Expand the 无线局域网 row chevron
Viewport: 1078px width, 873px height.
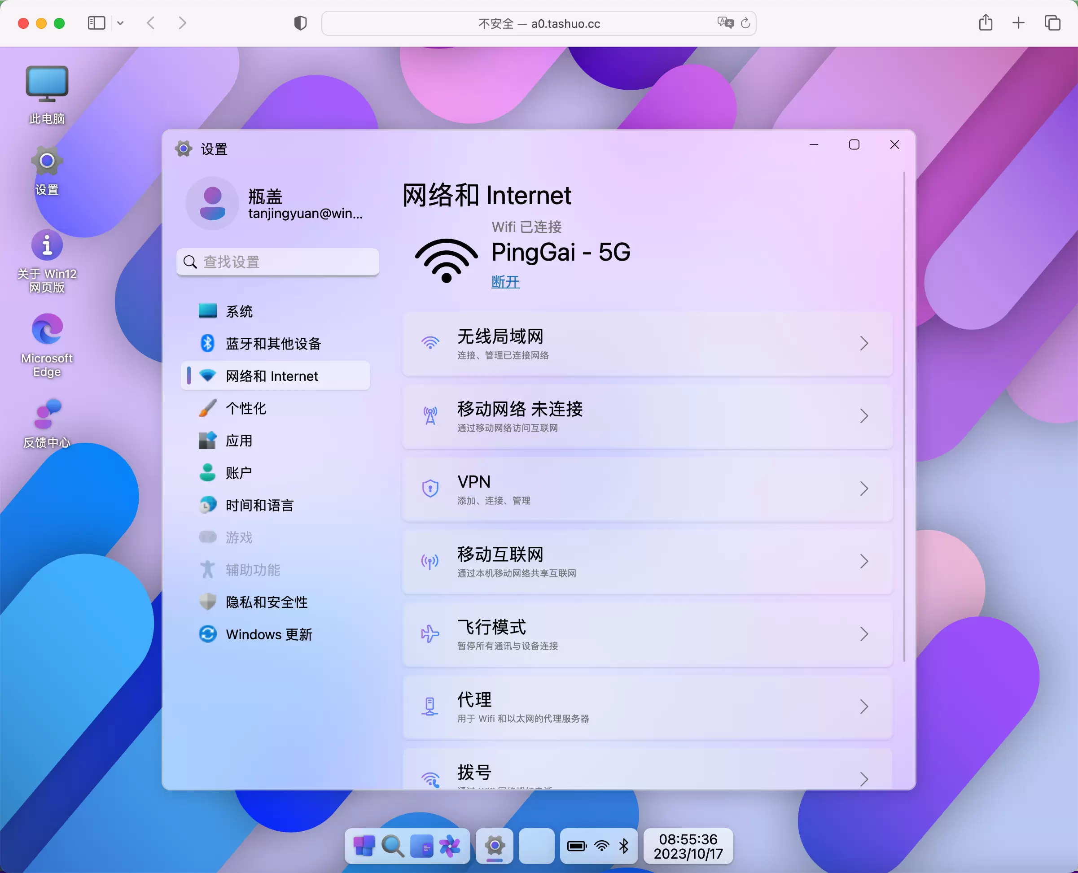coord(864,344)
